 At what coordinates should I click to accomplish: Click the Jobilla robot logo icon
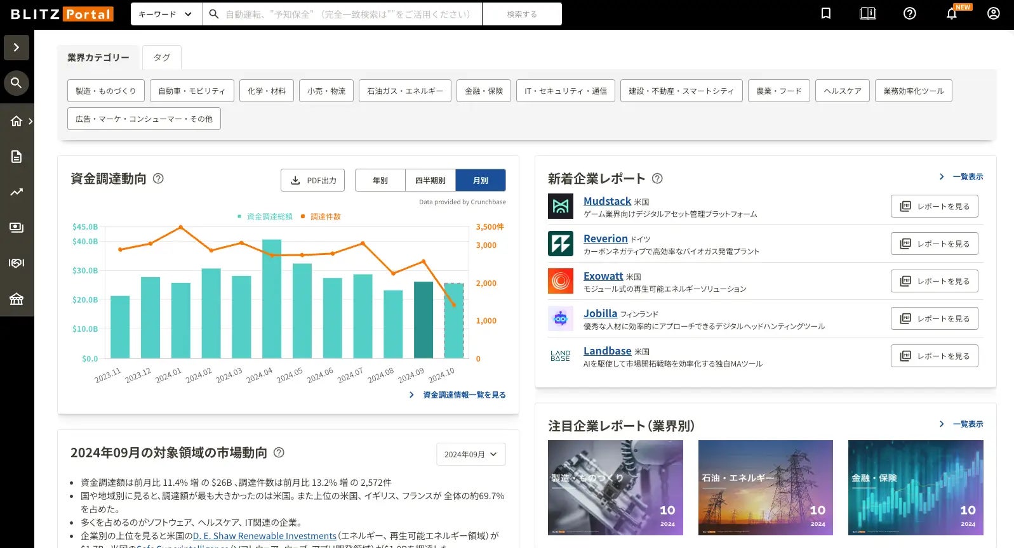(561, 318)
